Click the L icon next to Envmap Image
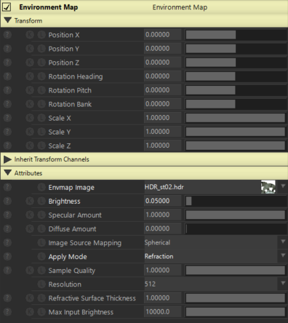 coord(41,187)
